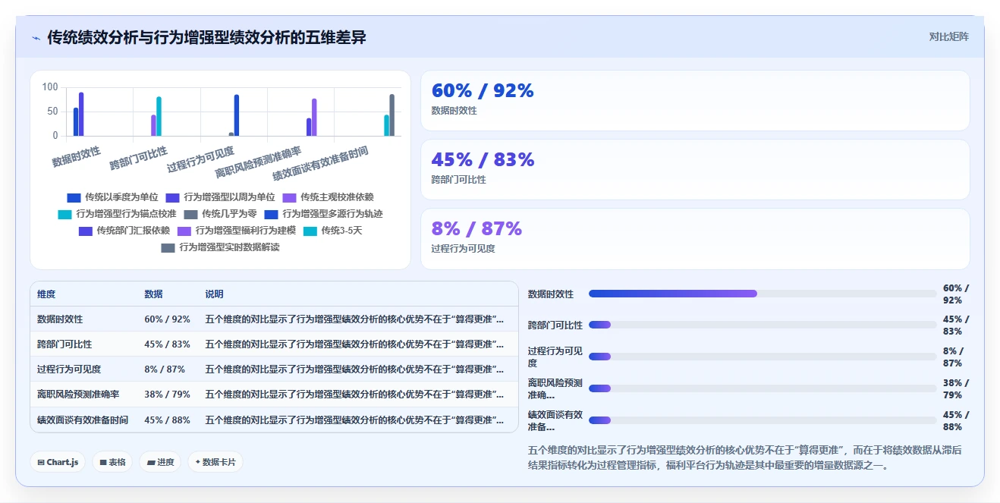Screen dimensions: 1000x503
Task: Click the 说明 text in the 8% / 87% row
Action: tap(354, 369)
